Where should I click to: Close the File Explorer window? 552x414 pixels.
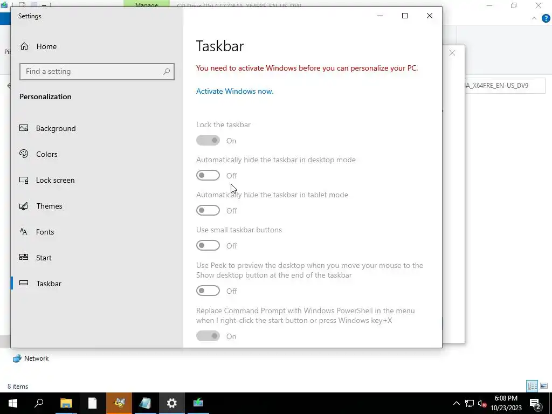pos(539,5)
